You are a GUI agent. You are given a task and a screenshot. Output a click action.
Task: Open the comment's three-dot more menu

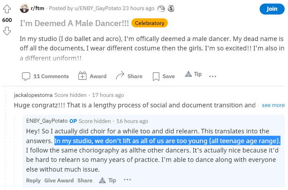click(127, 180)
